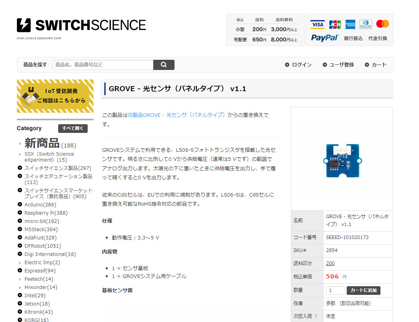Image resolution: width=419 pixels, height=322 pixels.
Task: Select the price 506 円
Action: pyautogui.click(x=336, y=276)
